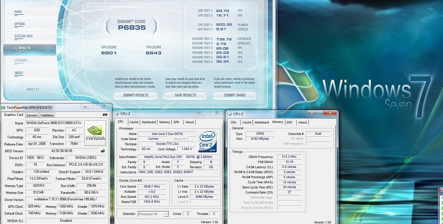Click the DRAM Frequency value 513.3 MHz

(289, 157)
